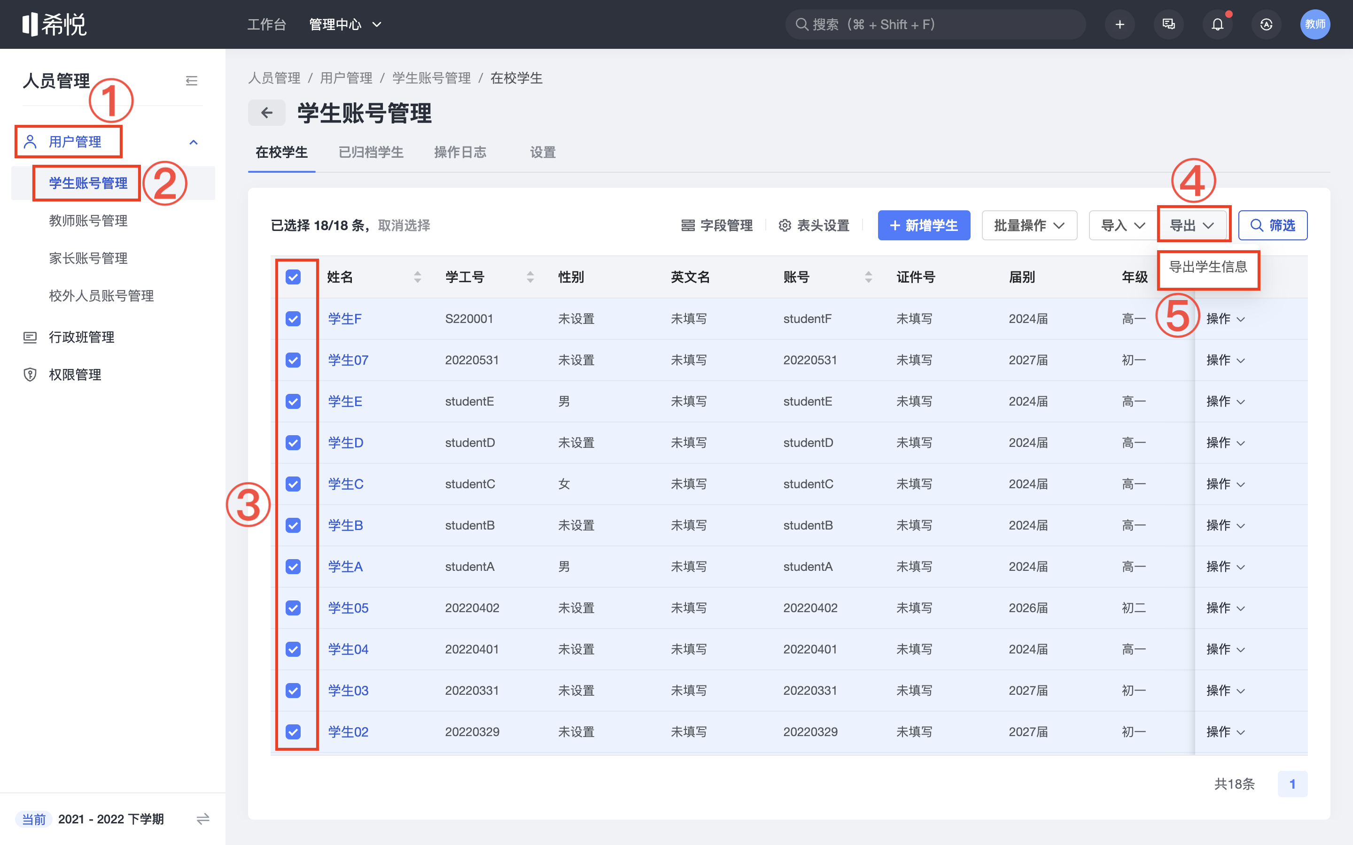Switch to 设置 tab
1353x845 pixels.
tap(542, 152)
